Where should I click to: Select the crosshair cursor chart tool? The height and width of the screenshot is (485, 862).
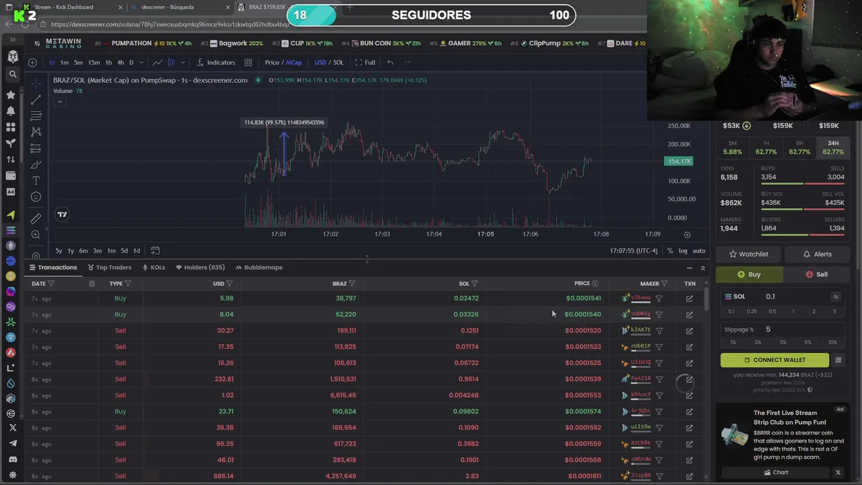[36, 83]
